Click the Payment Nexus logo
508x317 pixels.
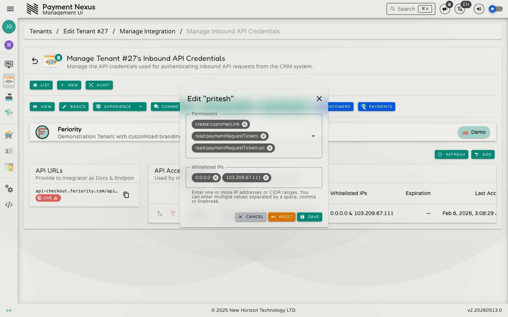coord(33,9)
